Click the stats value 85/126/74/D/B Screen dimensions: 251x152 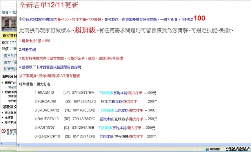84,136
